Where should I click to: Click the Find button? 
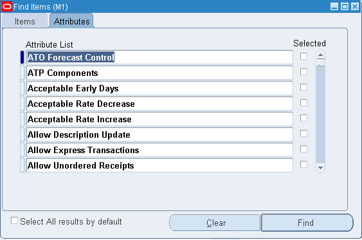[x=307, y=223]
